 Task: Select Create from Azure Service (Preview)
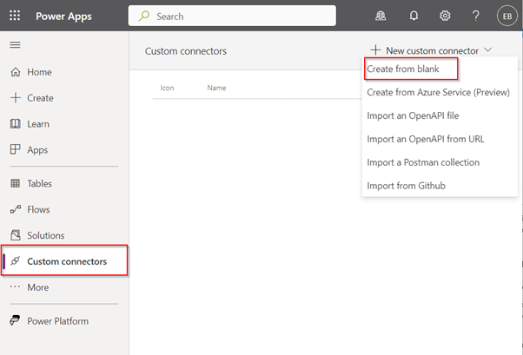[x=438, y=92]
